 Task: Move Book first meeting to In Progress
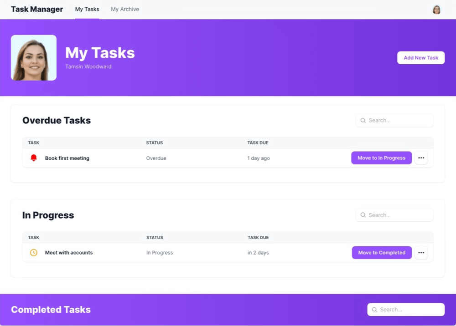click(381, 158)
